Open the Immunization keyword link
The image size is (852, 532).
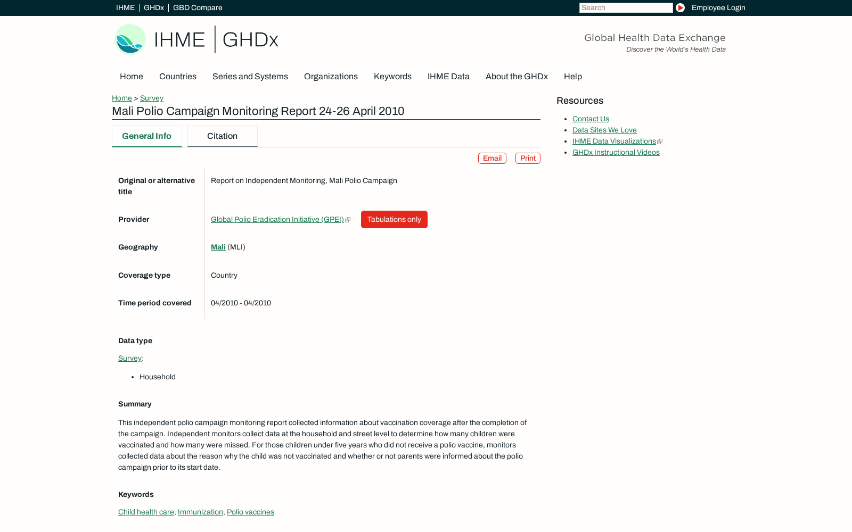pyautogui.click(x=200, y=512)
